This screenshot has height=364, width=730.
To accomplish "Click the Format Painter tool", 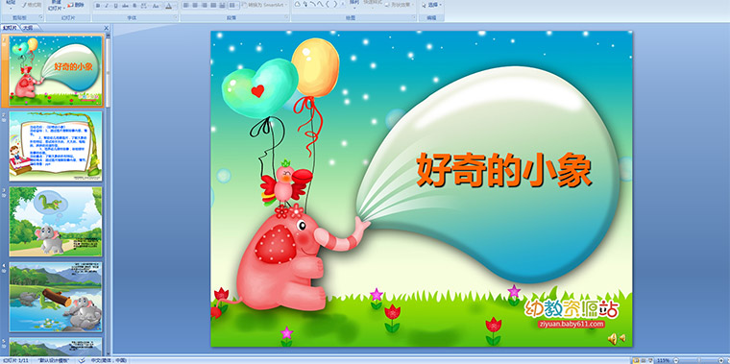I will (31, 5).
